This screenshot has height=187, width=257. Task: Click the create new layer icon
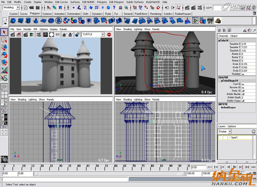(253, 131)
